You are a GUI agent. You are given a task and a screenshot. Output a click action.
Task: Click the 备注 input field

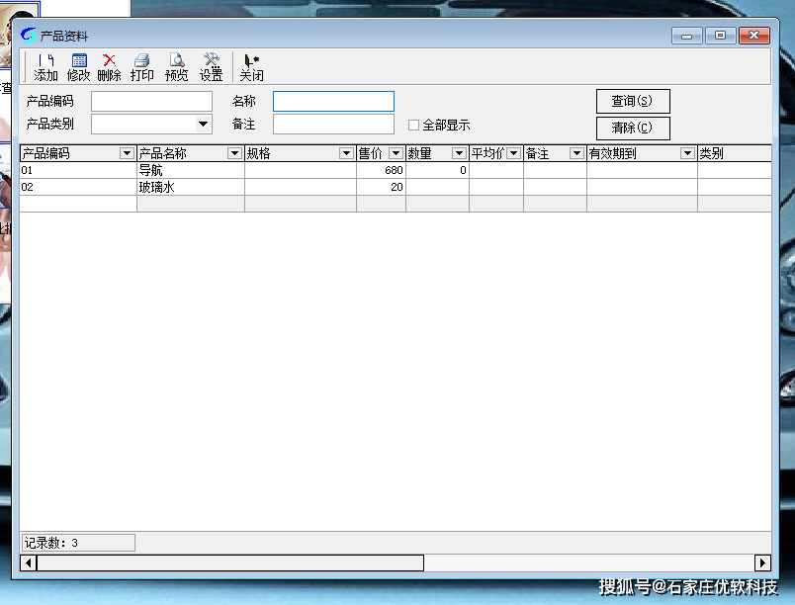point(333,125)
